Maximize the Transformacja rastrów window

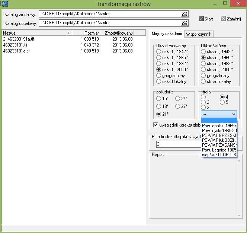click(225, 3)
